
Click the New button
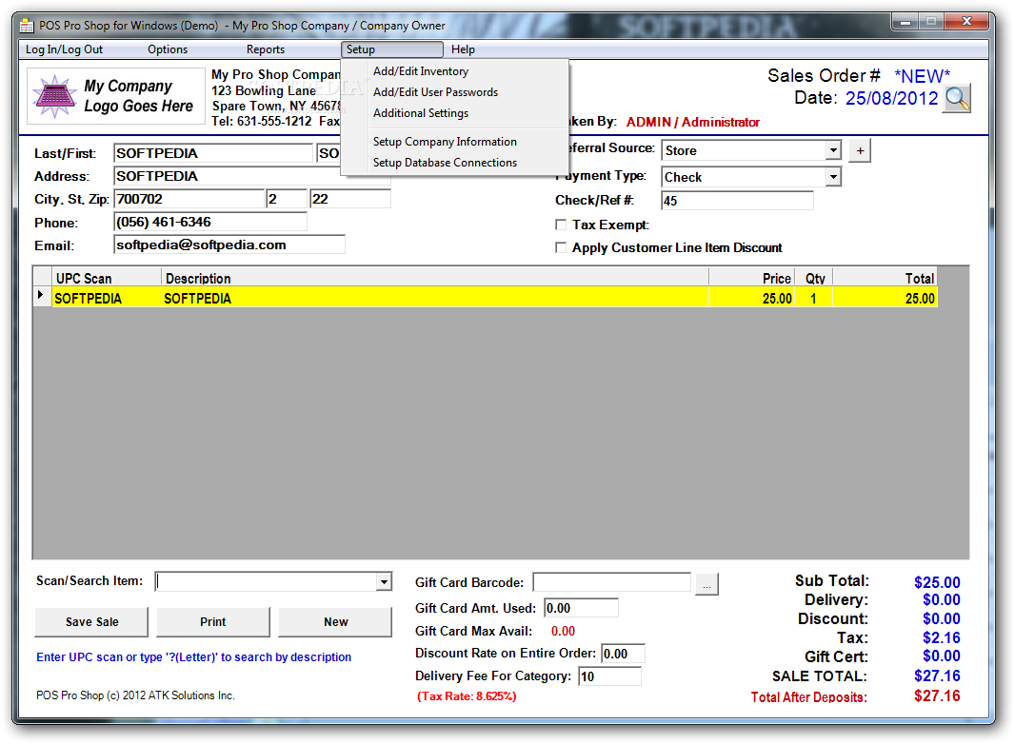(x=335, y=621)
